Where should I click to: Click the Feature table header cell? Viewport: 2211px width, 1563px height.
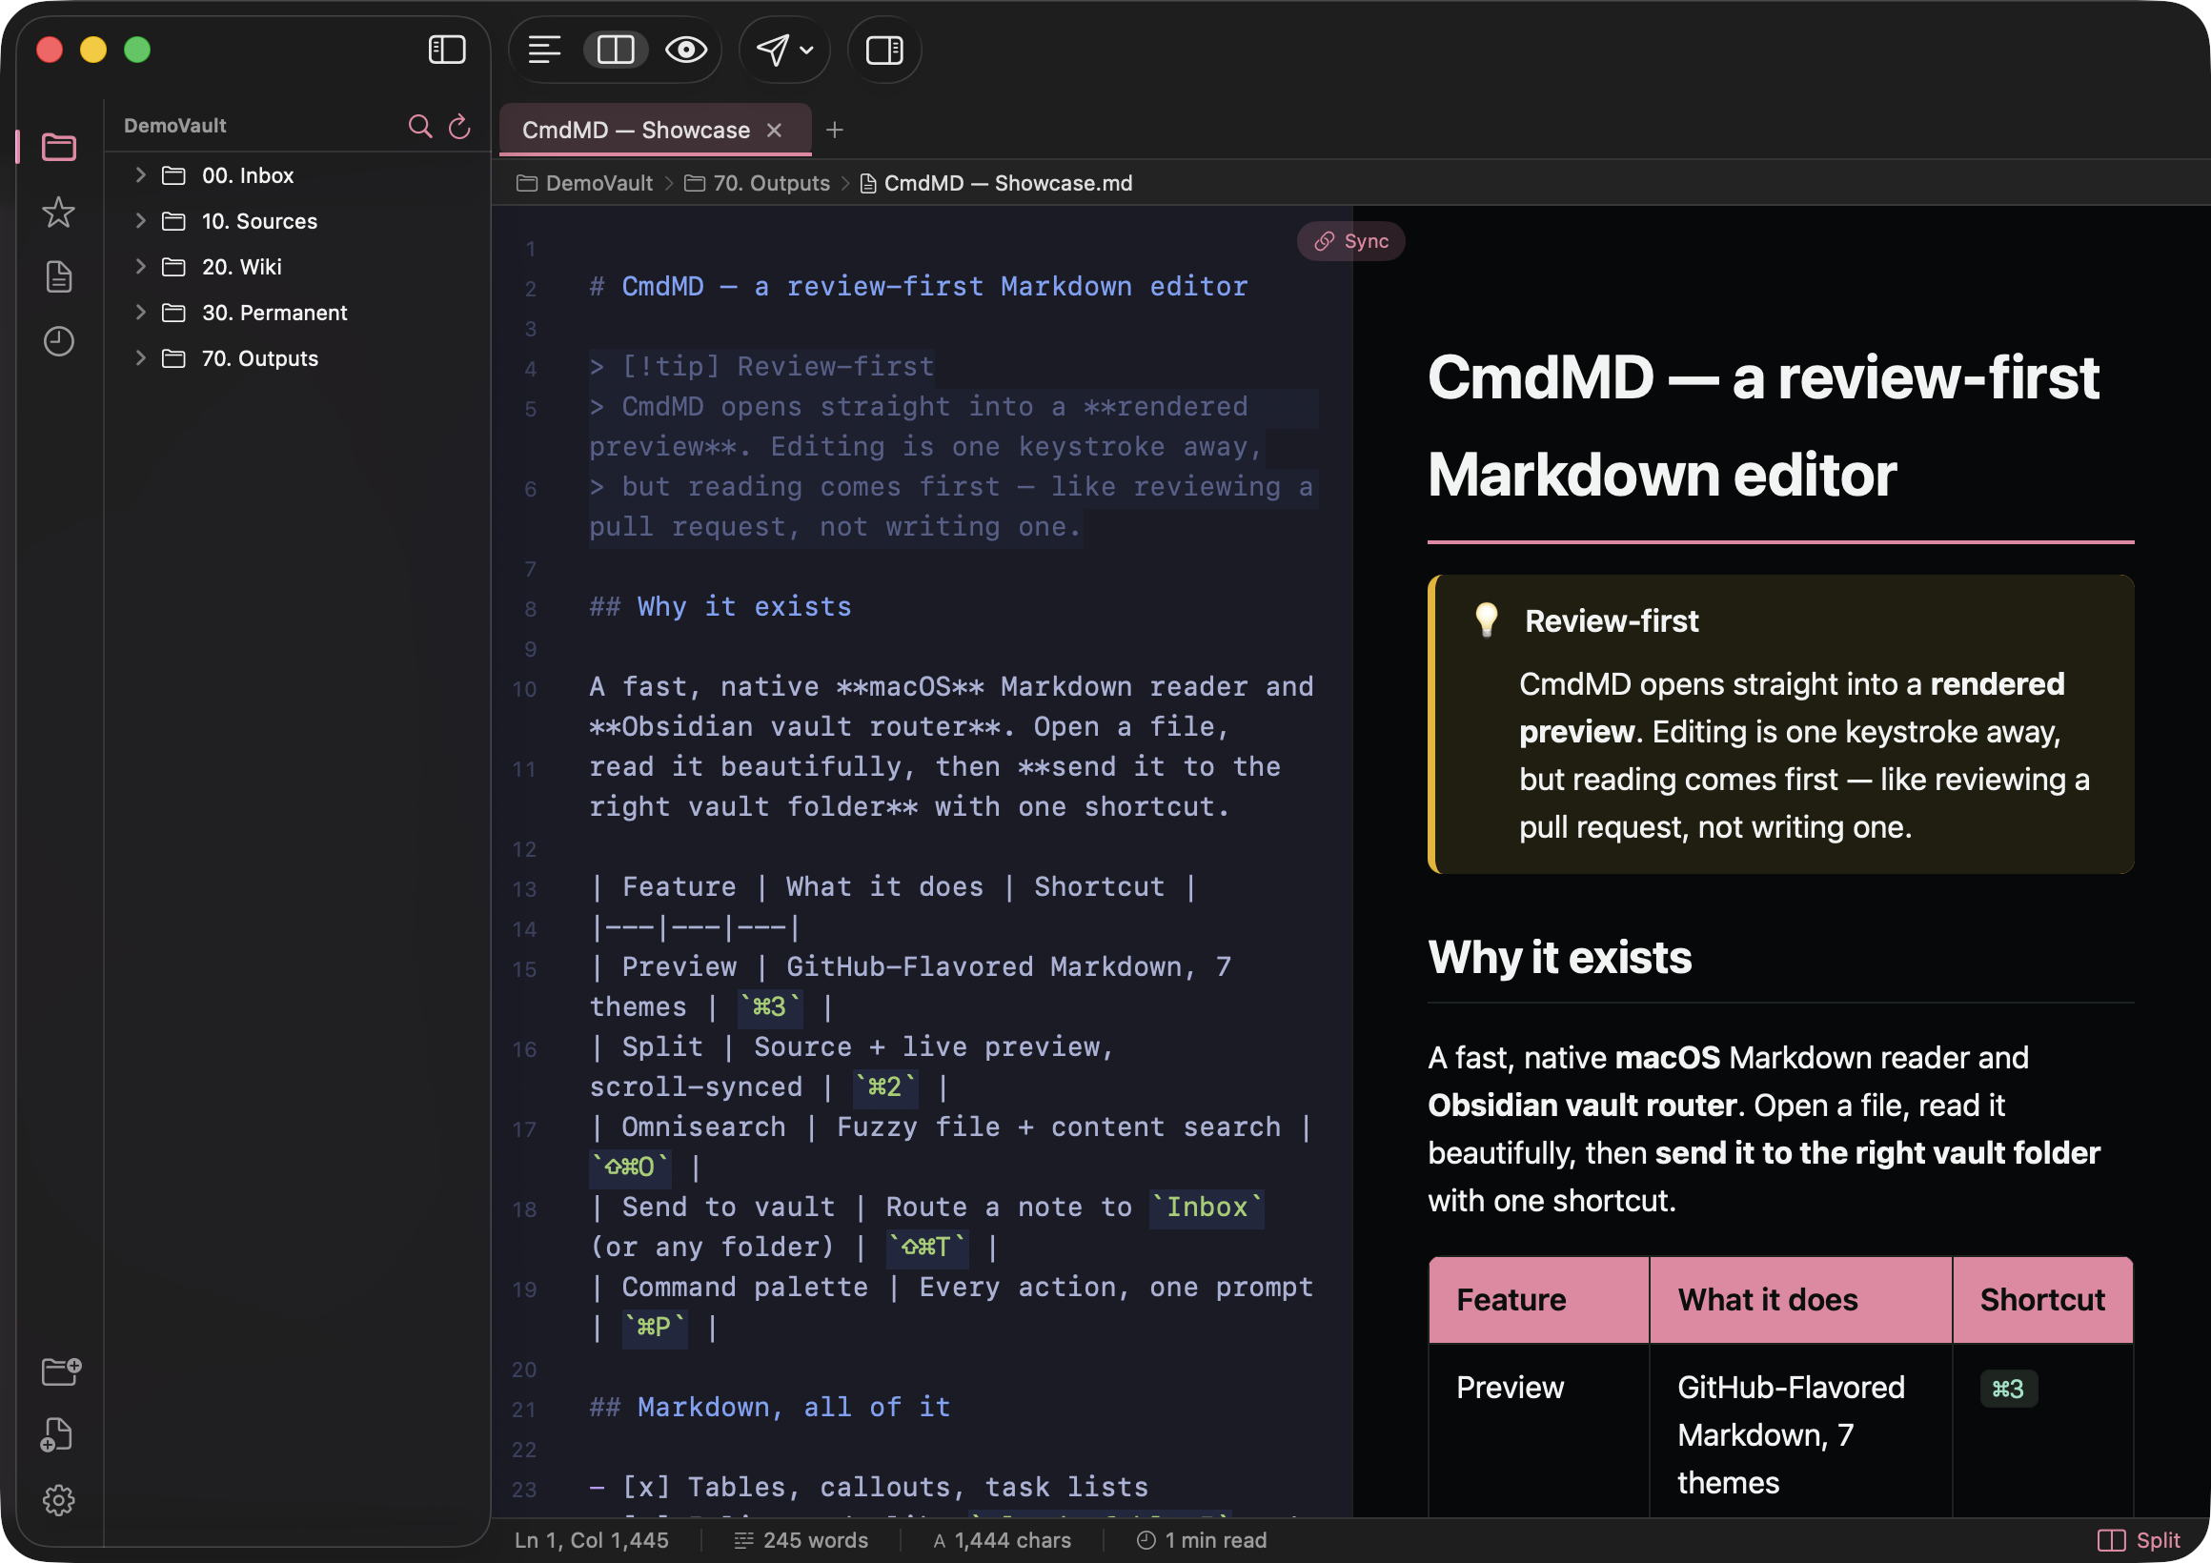[1539, 1300]
